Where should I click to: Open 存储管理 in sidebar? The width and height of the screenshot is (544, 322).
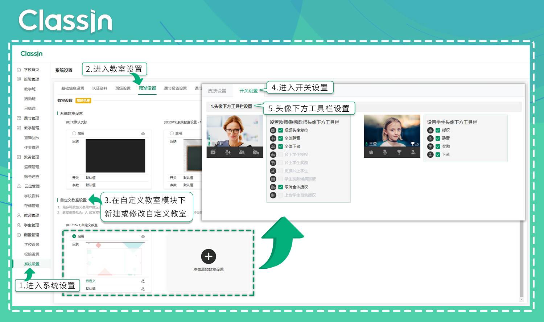(x=32, y=206)
